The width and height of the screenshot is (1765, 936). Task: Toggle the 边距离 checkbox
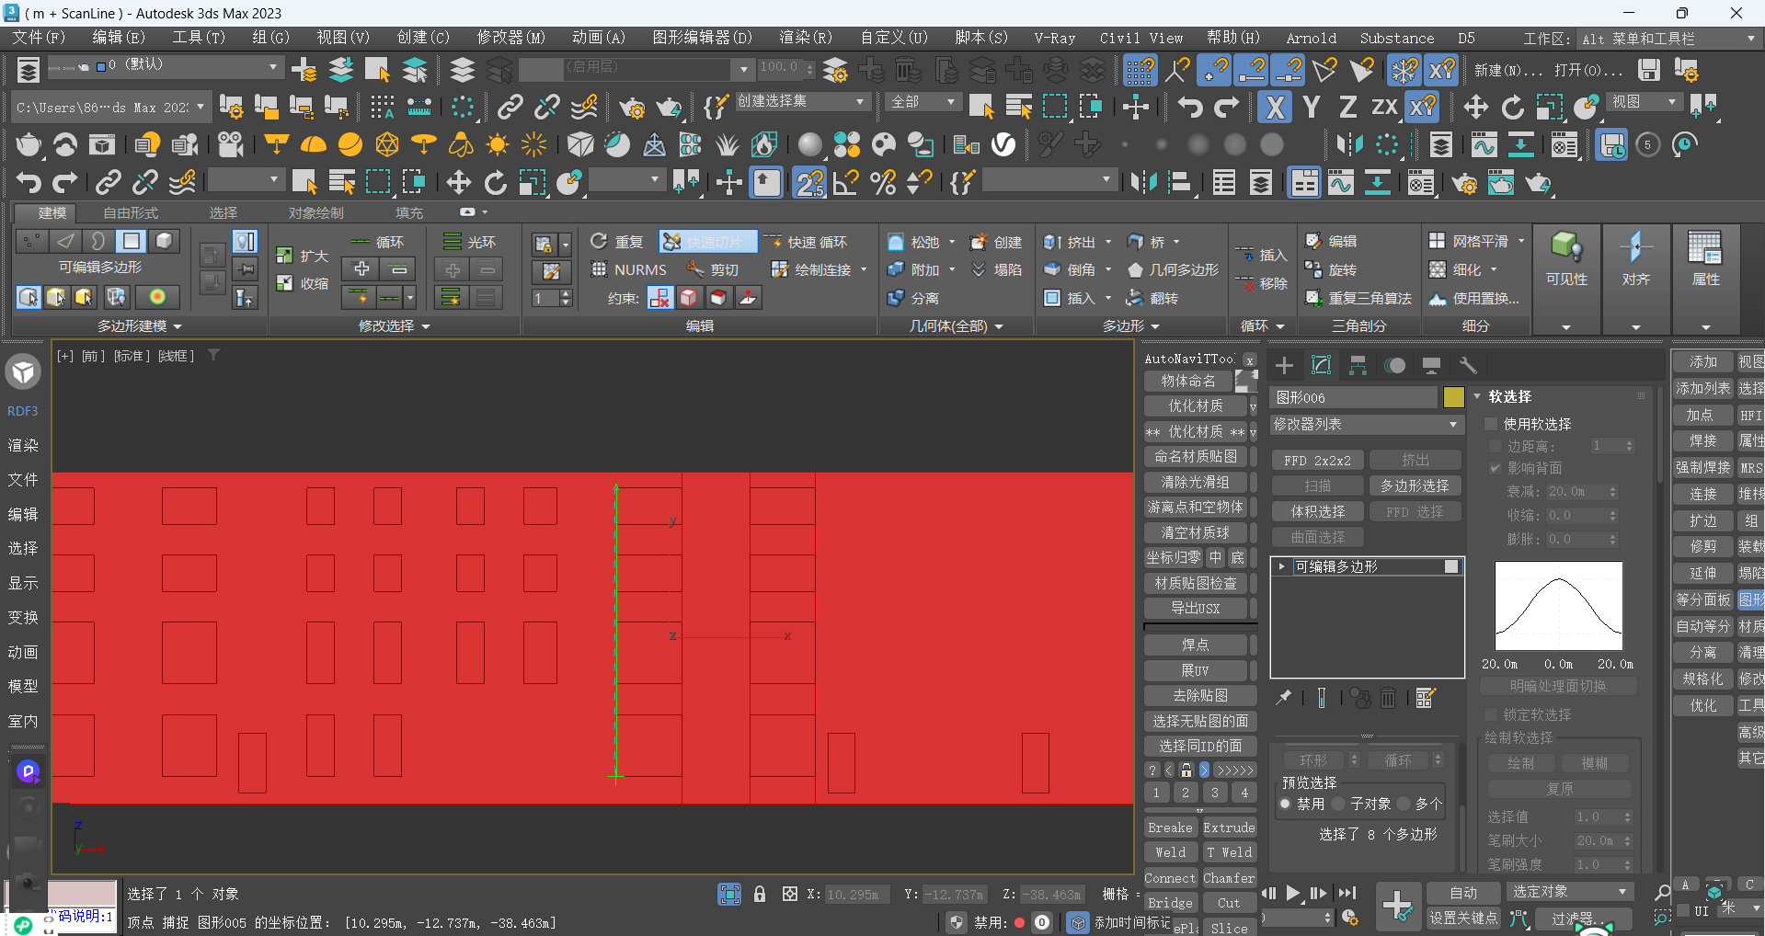(1495, 446)
